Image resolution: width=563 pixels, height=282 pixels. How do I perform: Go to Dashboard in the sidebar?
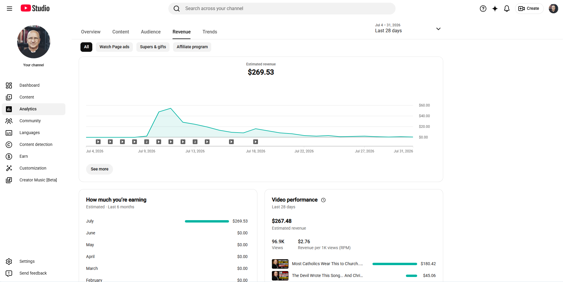coord(34,85)
